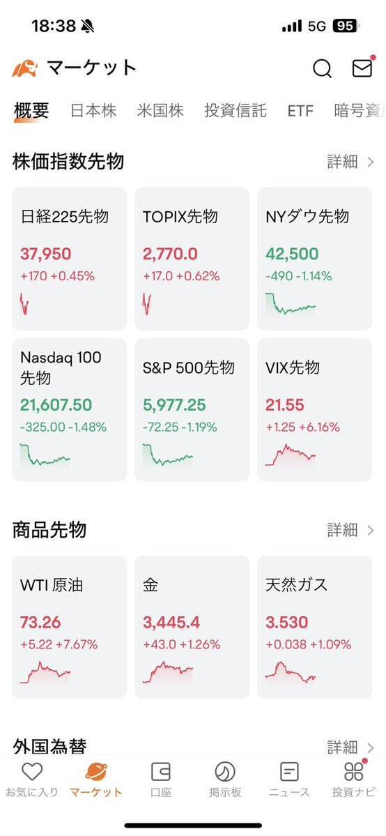The image size is (386, 836).
Task: Open the 掲示板 icon in bottom bar
Action: tap(225, 771)
